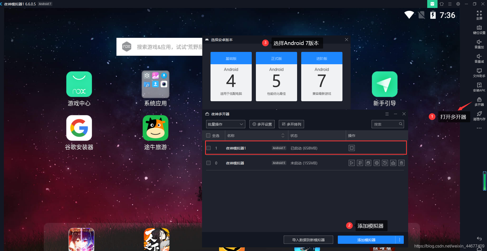Click 清理内存 clean memory
Image resolution: width=487 pixels, height=251 pixels.
479,116
